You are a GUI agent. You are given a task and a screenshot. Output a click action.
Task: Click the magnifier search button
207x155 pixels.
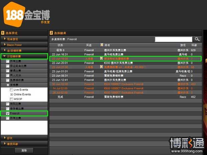(x=197, y=39)
